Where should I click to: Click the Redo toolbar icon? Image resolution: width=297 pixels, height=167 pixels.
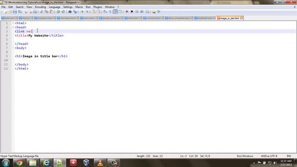pos(63,12)
